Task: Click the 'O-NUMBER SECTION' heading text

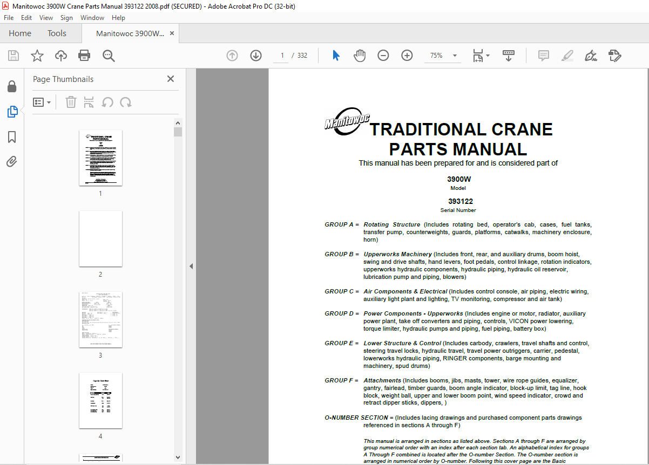Action: click(356, 418)
